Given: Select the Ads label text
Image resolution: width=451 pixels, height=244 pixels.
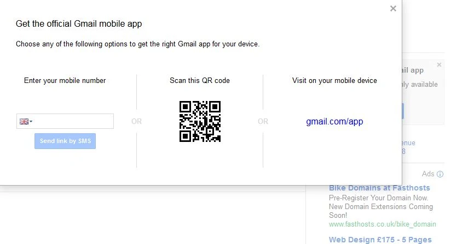Looking at the screenshot, I should [428, 174].
